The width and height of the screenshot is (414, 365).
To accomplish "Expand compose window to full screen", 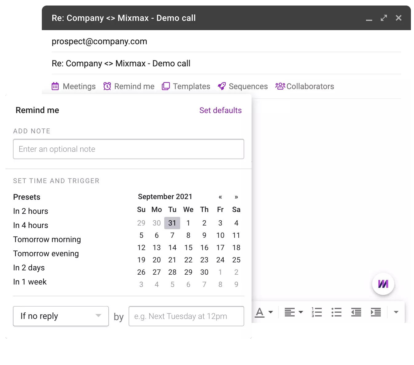I will (x=384, y=18).
